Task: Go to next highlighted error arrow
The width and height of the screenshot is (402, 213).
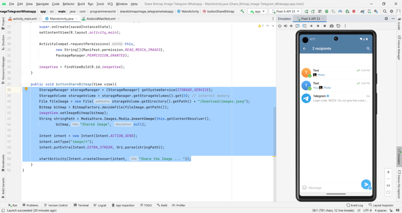Action: (x=273, y=26)
